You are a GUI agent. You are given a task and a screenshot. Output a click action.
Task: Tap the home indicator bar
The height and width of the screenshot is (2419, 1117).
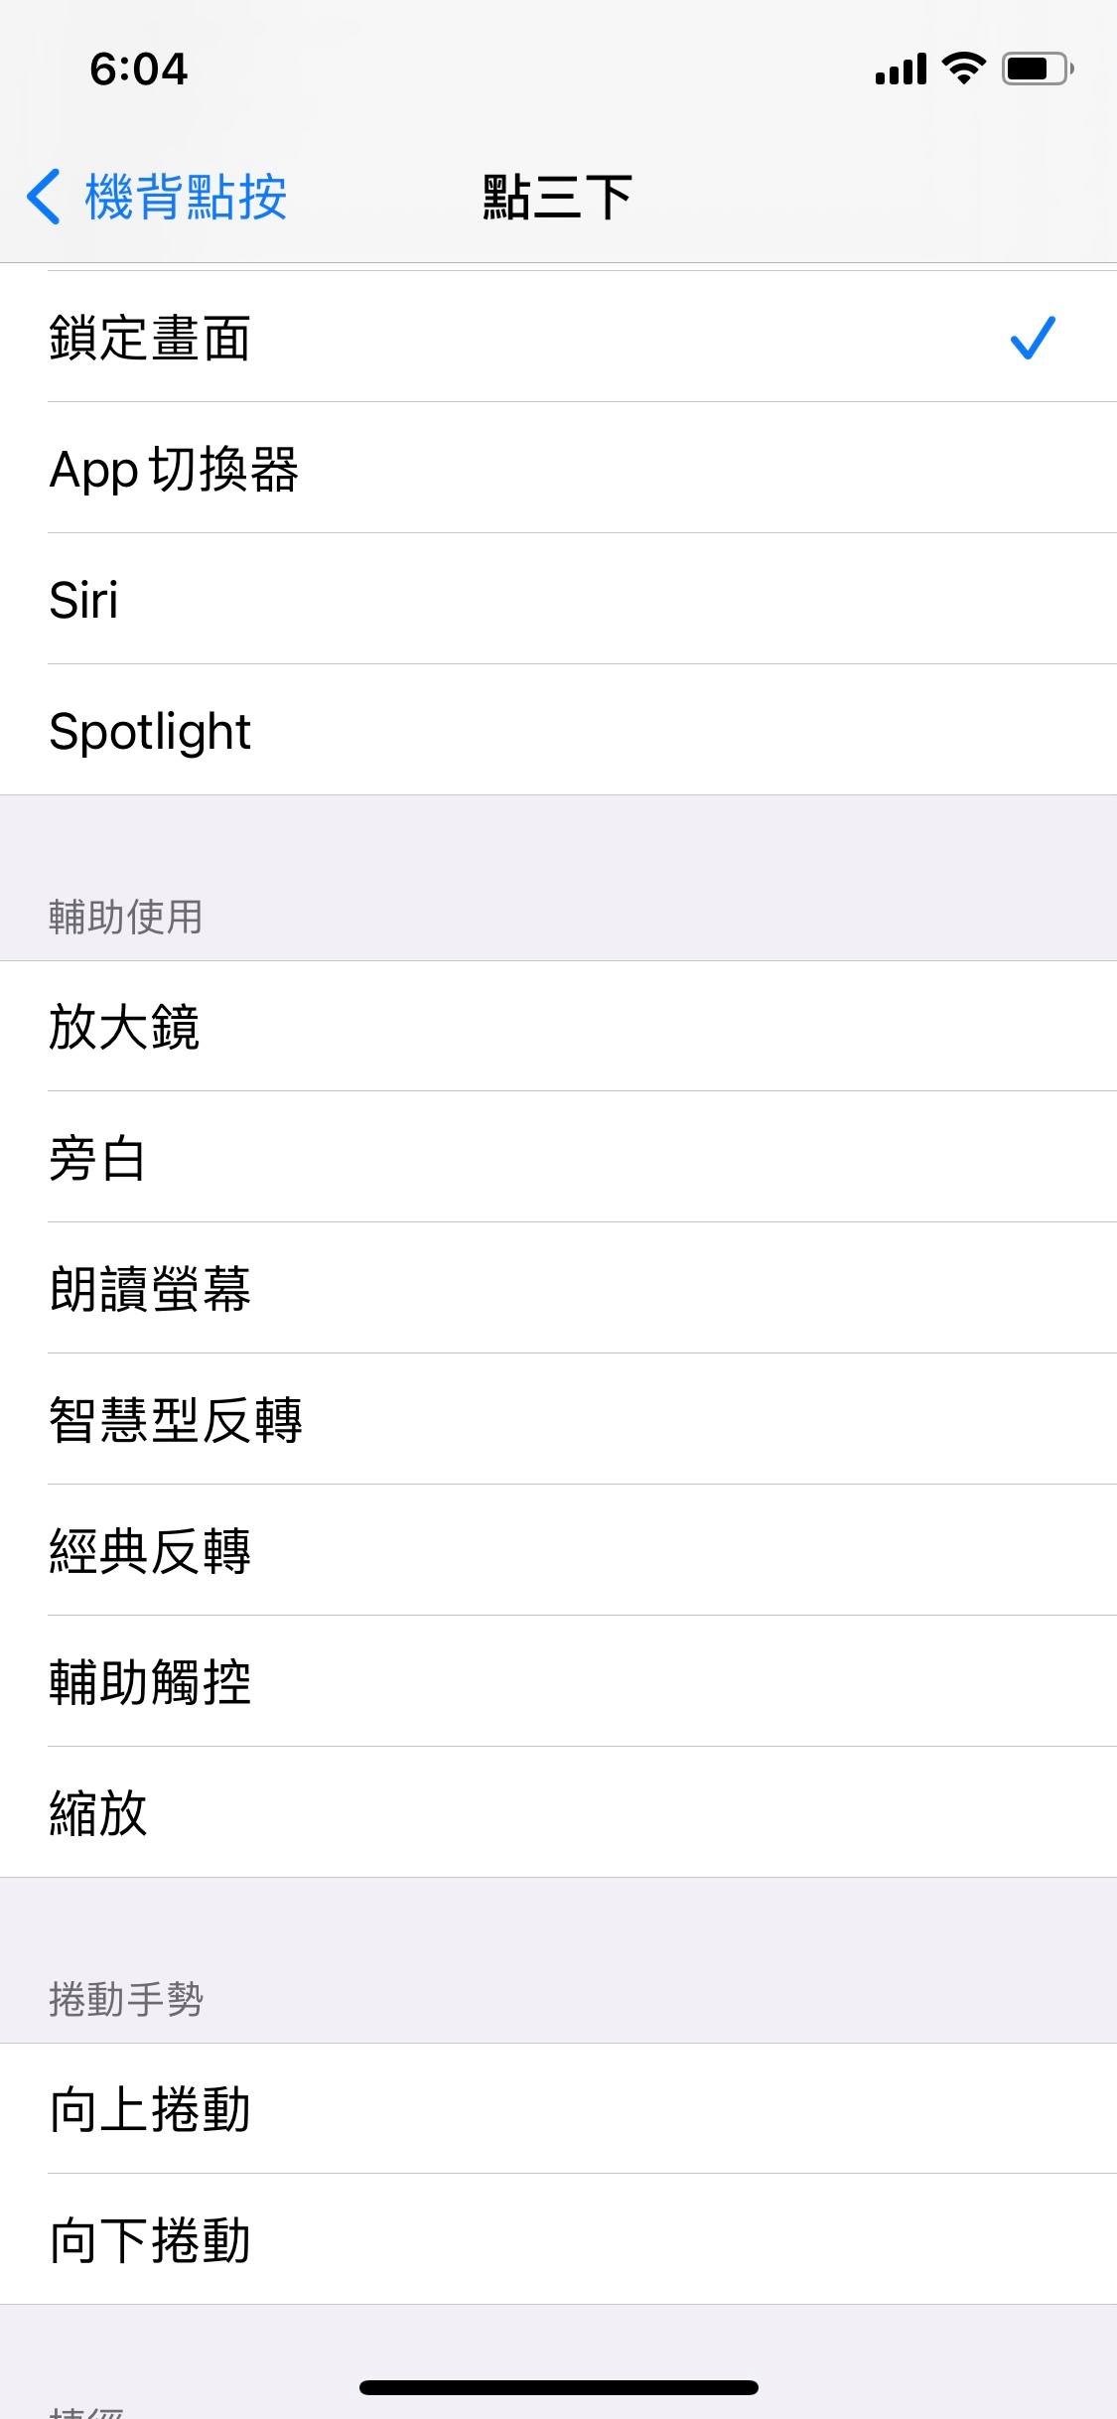tap(558, 2387)
